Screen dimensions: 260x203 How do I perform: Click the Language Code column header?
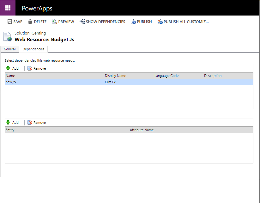click(x=166, y=76)
